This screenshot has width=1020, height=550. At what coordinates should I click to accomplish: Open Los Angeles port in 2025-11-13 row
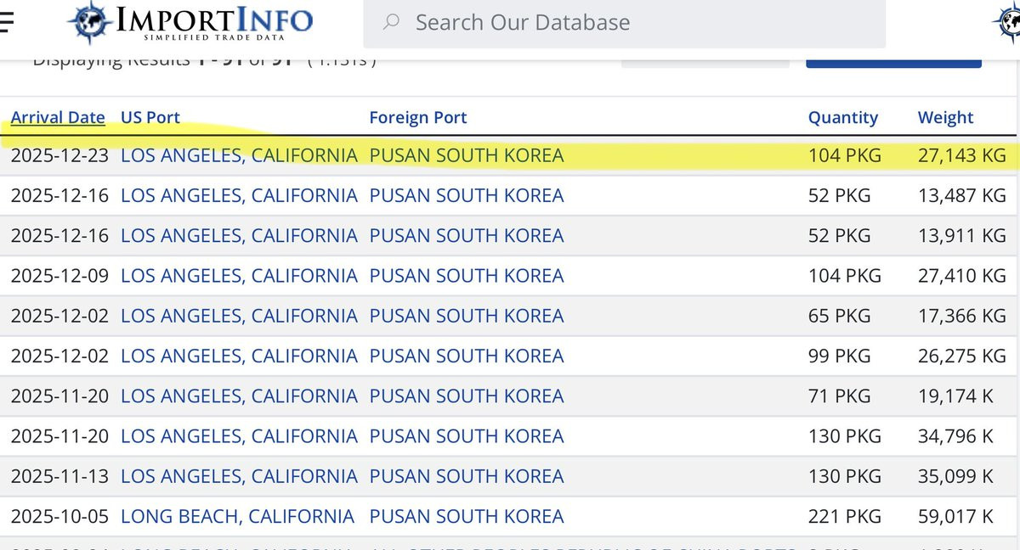pyautogui.click(x=239, y=476)
